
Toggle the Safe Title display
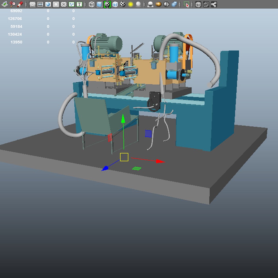tap(79, 4)
